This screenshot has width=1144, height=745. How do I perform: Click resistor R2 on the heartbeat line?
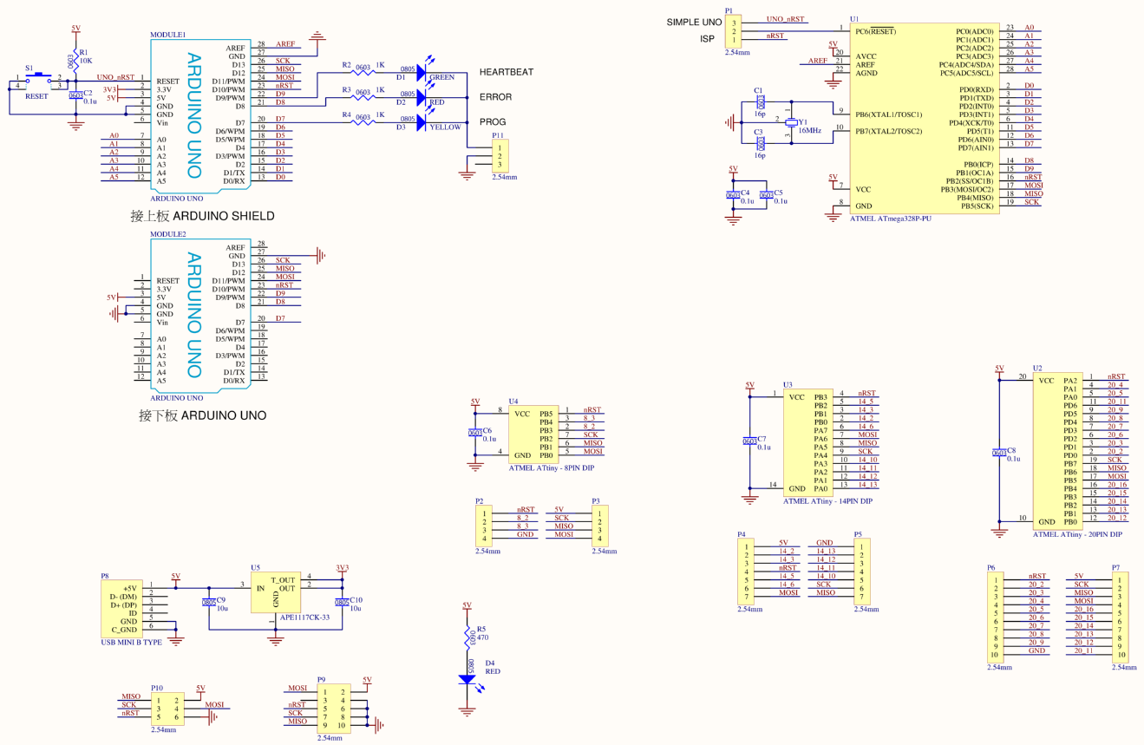point(363,73)
